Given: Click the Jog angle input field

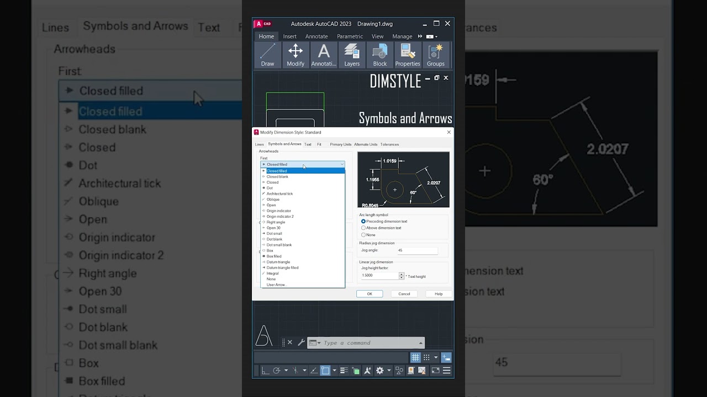Looking at the screenshot, I should click(418, 251).
